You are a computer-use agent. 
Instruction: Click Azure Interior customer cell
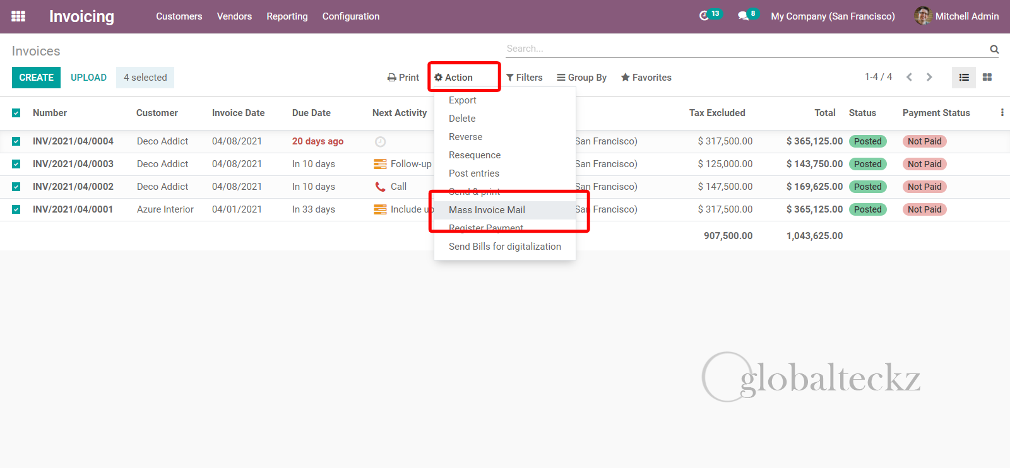coord(165,209)
